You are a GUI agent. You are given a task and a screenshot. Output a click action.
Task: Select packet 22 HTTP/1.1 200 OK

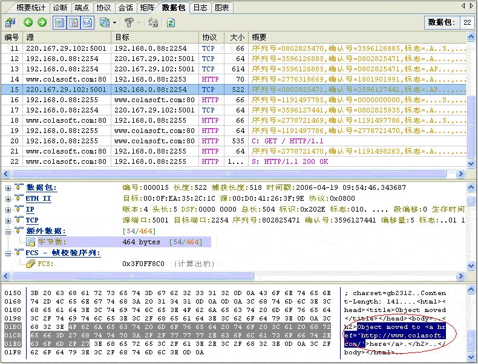tap(234, 161)
